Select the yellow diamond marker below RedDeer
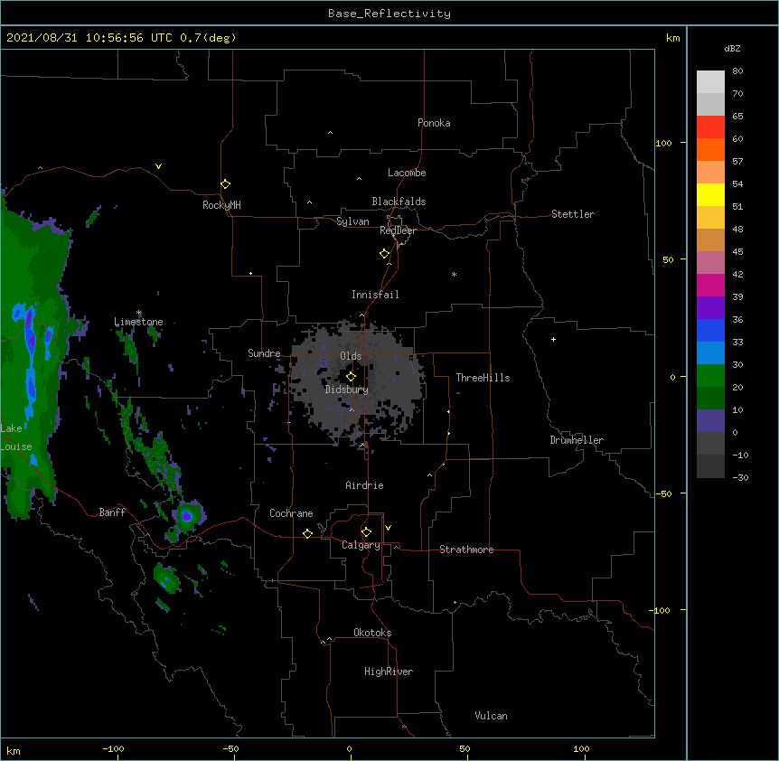Image resolution: width=779 pixels, height=761 pixels. [x=385, y=254]
